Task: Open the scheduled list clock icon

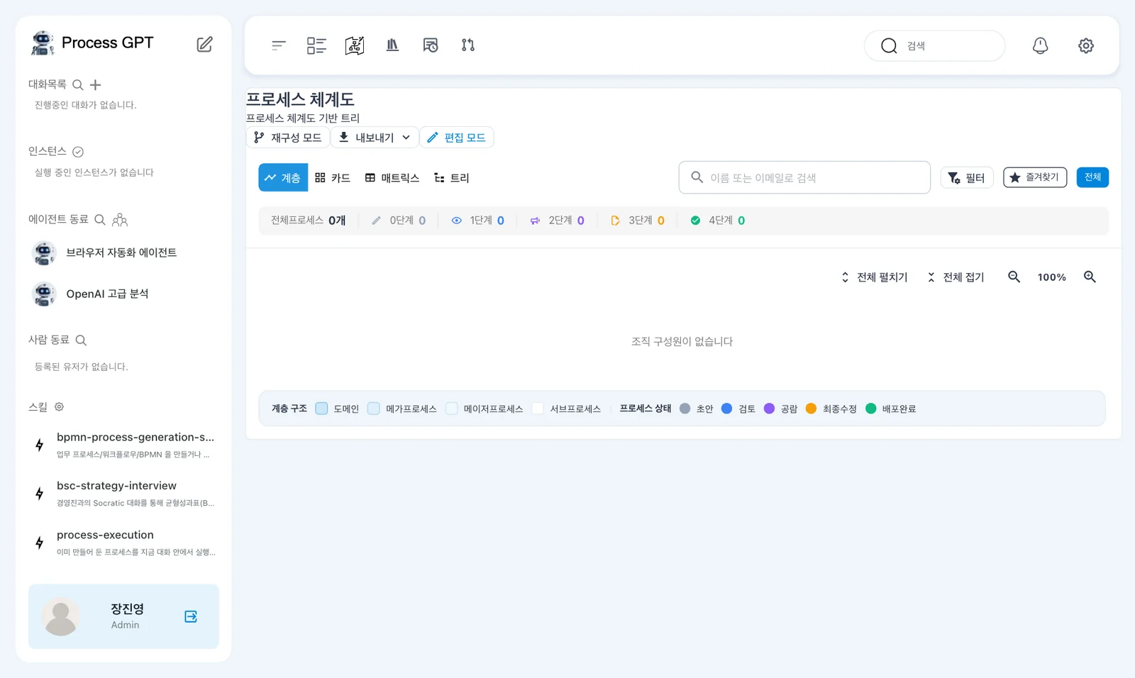Action: point(431,45)
